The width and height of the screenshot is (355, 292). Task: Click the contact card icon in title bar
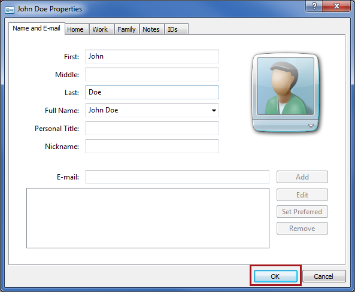10,10
